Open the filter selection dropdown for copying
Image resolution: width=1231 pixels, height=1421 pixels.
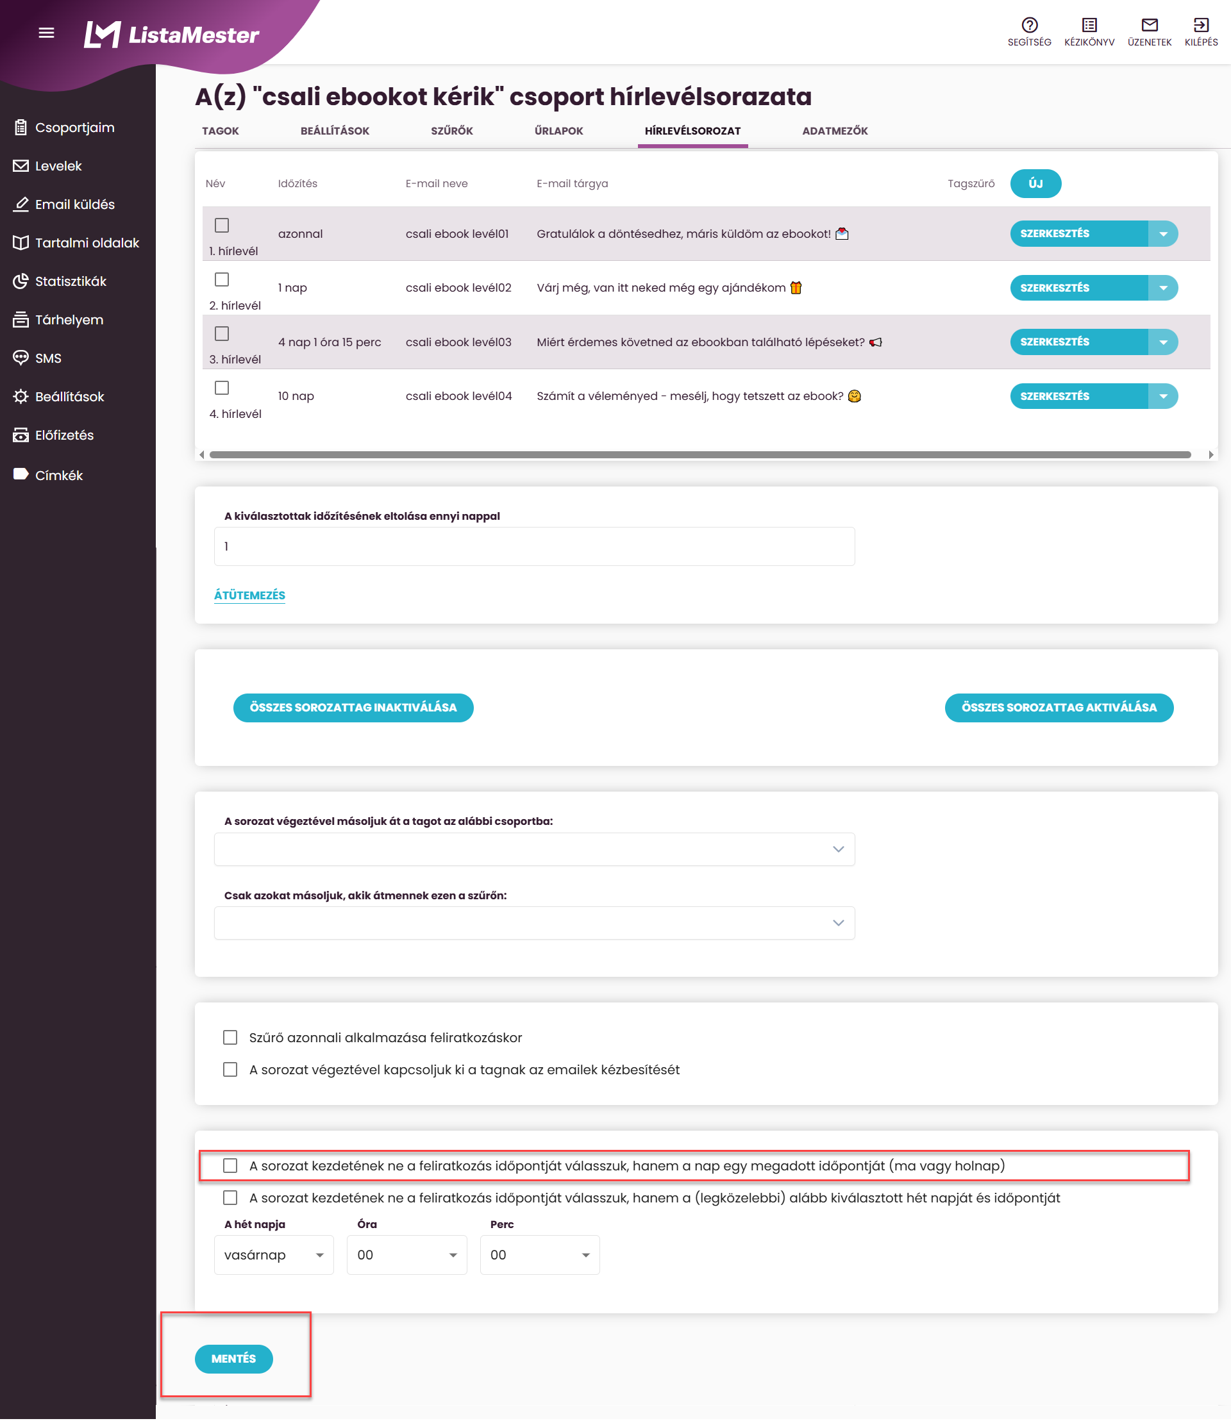point(535,923)
